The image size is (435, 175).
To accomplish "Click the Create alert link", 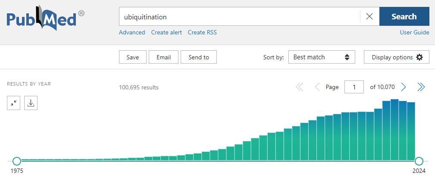I will coord(166,32).
